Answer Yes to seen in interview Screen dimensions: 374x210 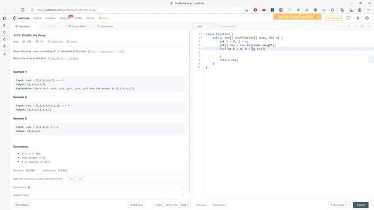point(71,179)
